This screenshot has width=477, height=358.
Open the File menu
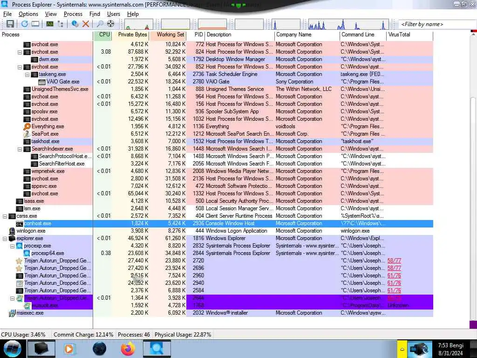tap(7, 14)
